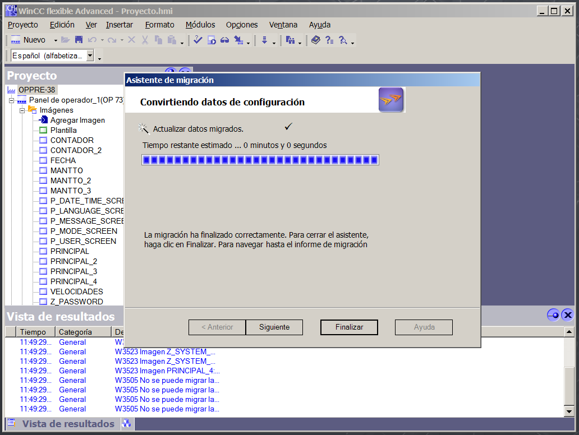
Task: Open the Nuevo dropdown arrow
Action: [x=56, y=40]
